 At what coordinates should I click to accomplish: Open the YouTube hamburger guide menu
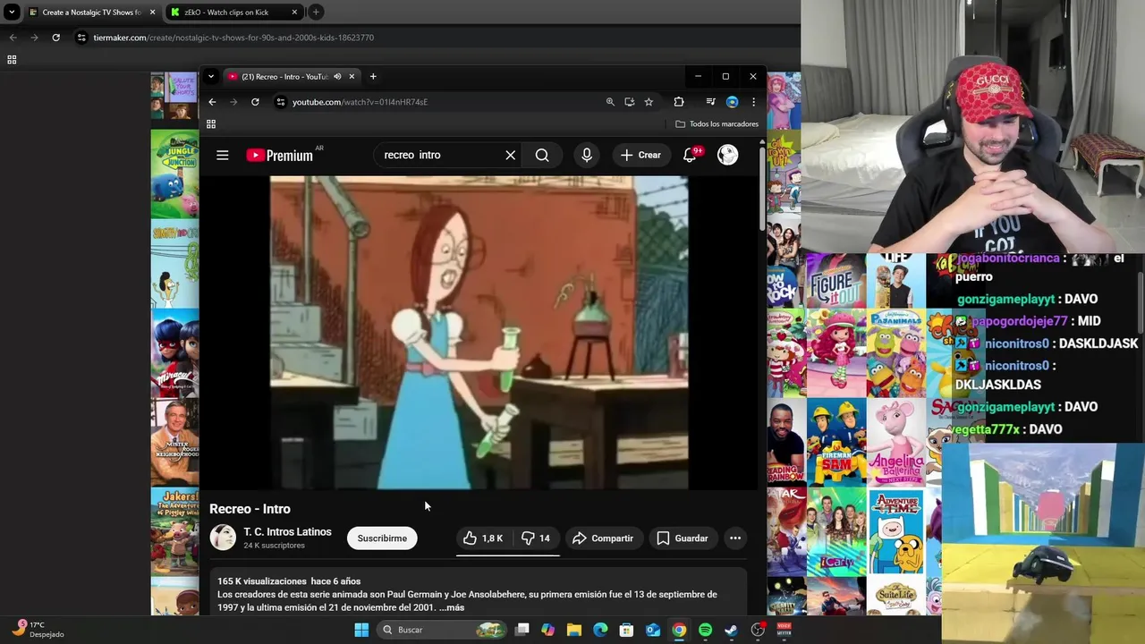point(223,155)
